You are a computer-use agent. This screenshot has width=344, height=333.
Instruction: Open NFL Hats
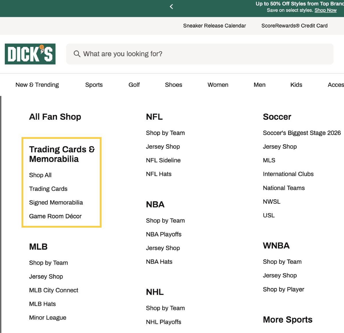(x=159, y=174)
